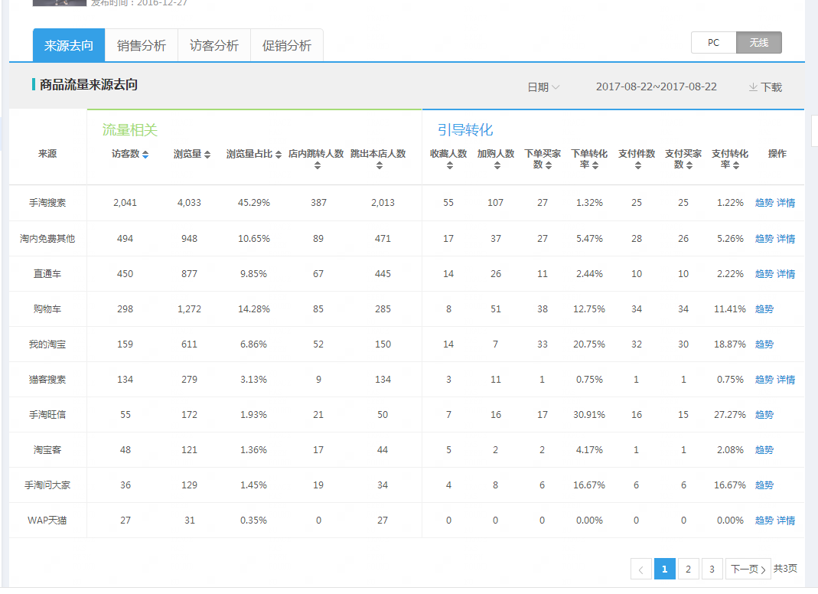The height and width of the screenshot is (594, 818).
Task: Click 下一页 next page button
Action: (748, 569)
